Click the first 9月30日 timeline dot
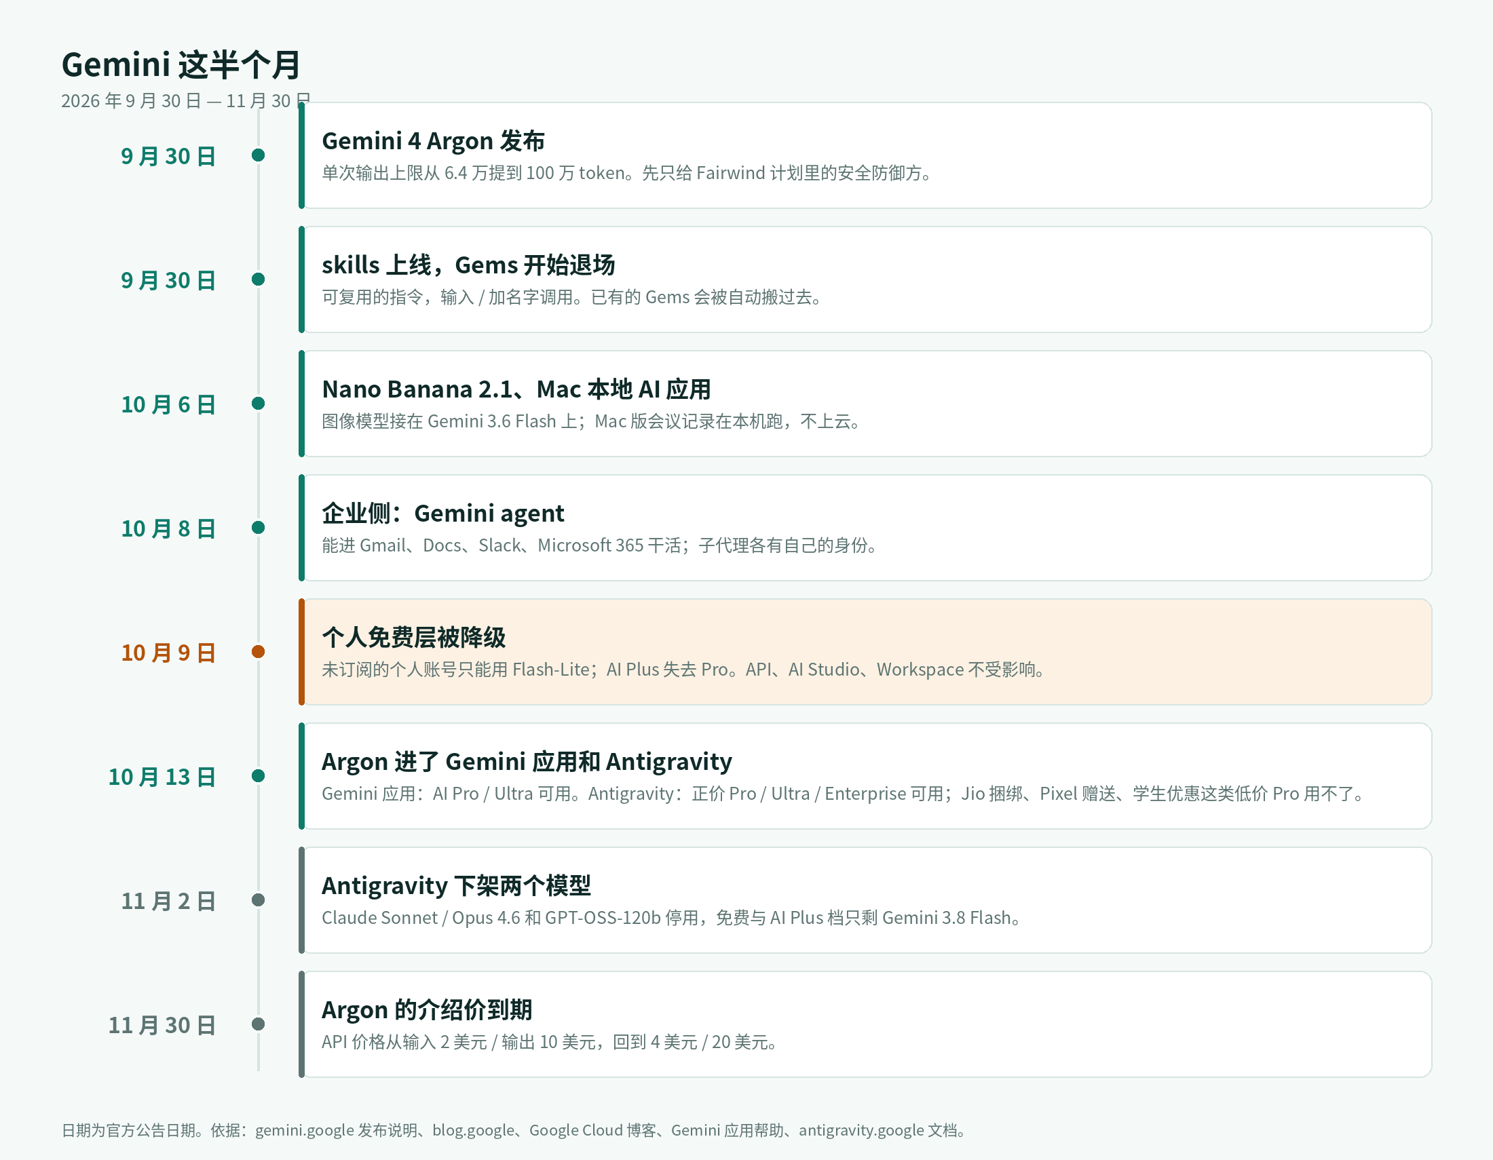Screen dimensions: 1493x1160 coord(258,155)
